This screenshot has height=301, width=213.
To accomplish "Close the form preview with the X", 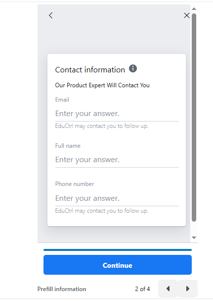I will (x=187, y=15).
